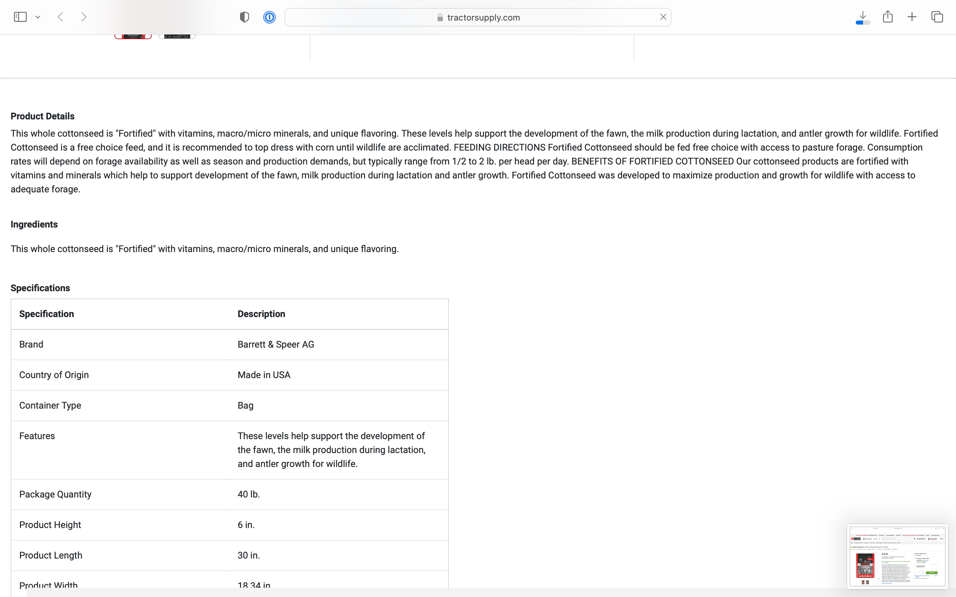This screenshot has height=597, width=956.
Task: Open the Share icon
Action: pos(888,17)
